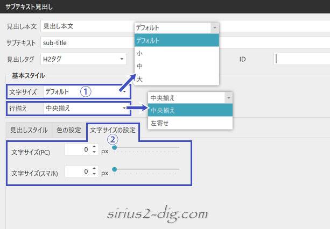The height and width of the screenshot is (229, 330).
Task: Open the 行揃え 中央揃え dropdown
Action: (x=86, y=108)
